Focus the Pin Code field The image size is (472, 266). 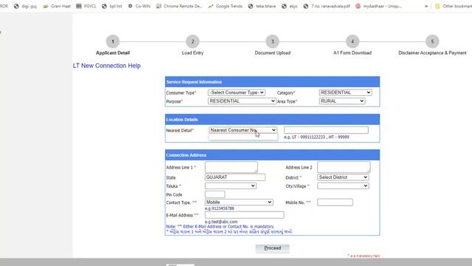coord(215,194)
